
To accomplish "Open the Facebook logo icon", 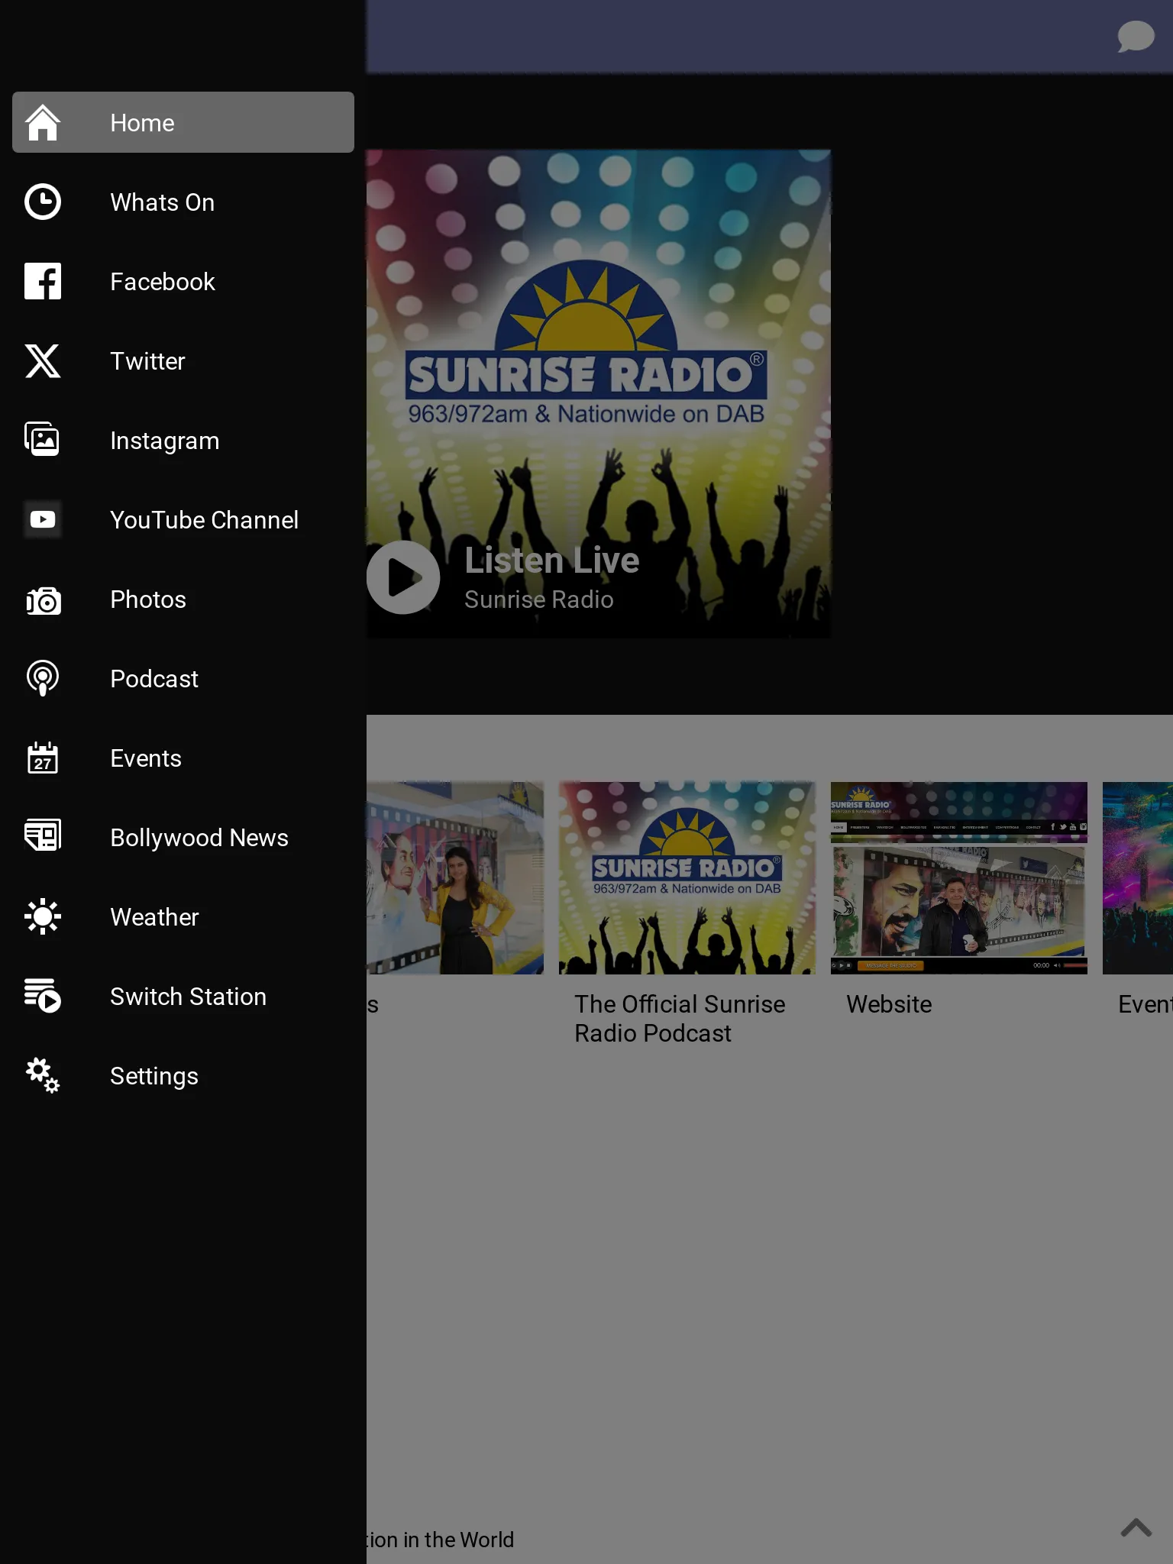I will tap(43, 282).
